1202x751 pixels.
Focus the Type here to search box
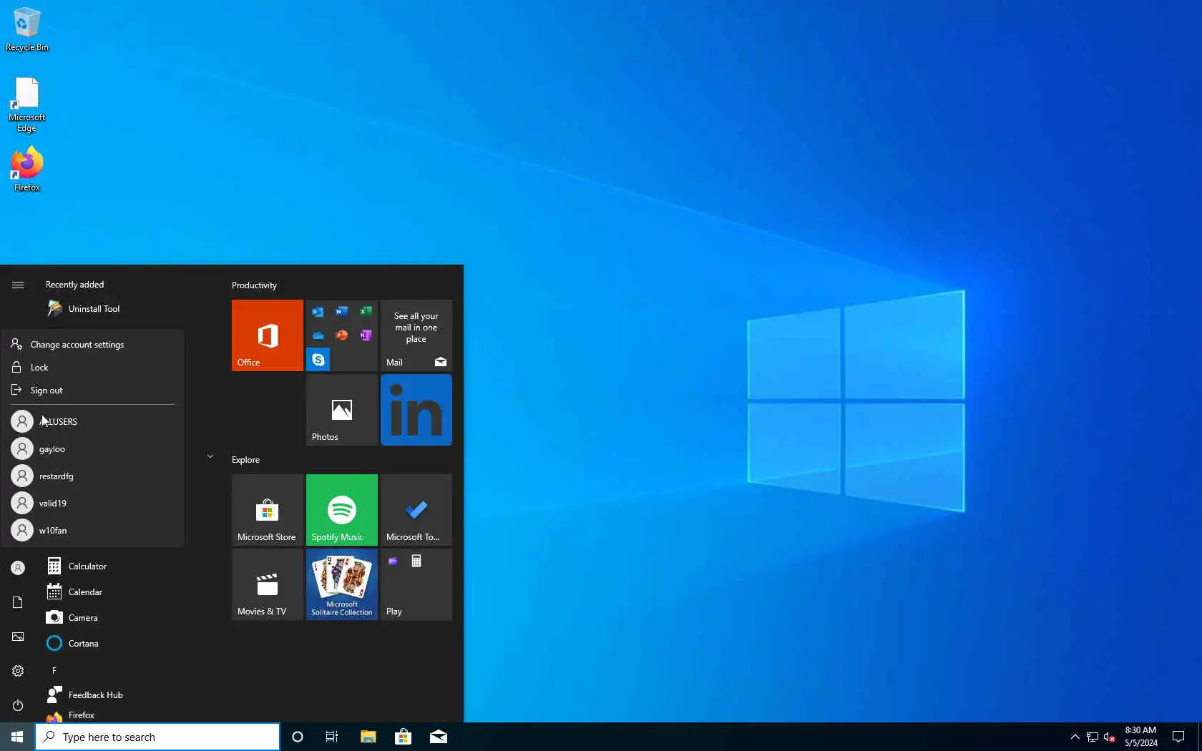[x=157, y=737]
